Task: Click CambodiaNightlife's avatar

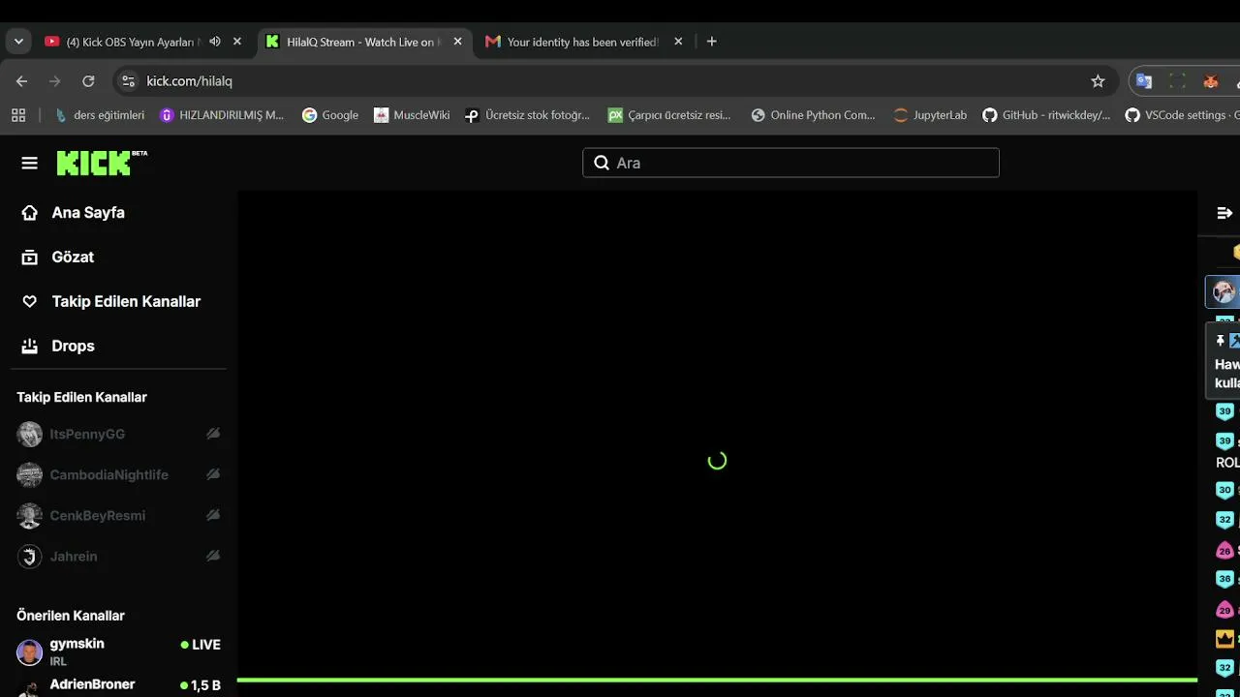Action: 30,474
